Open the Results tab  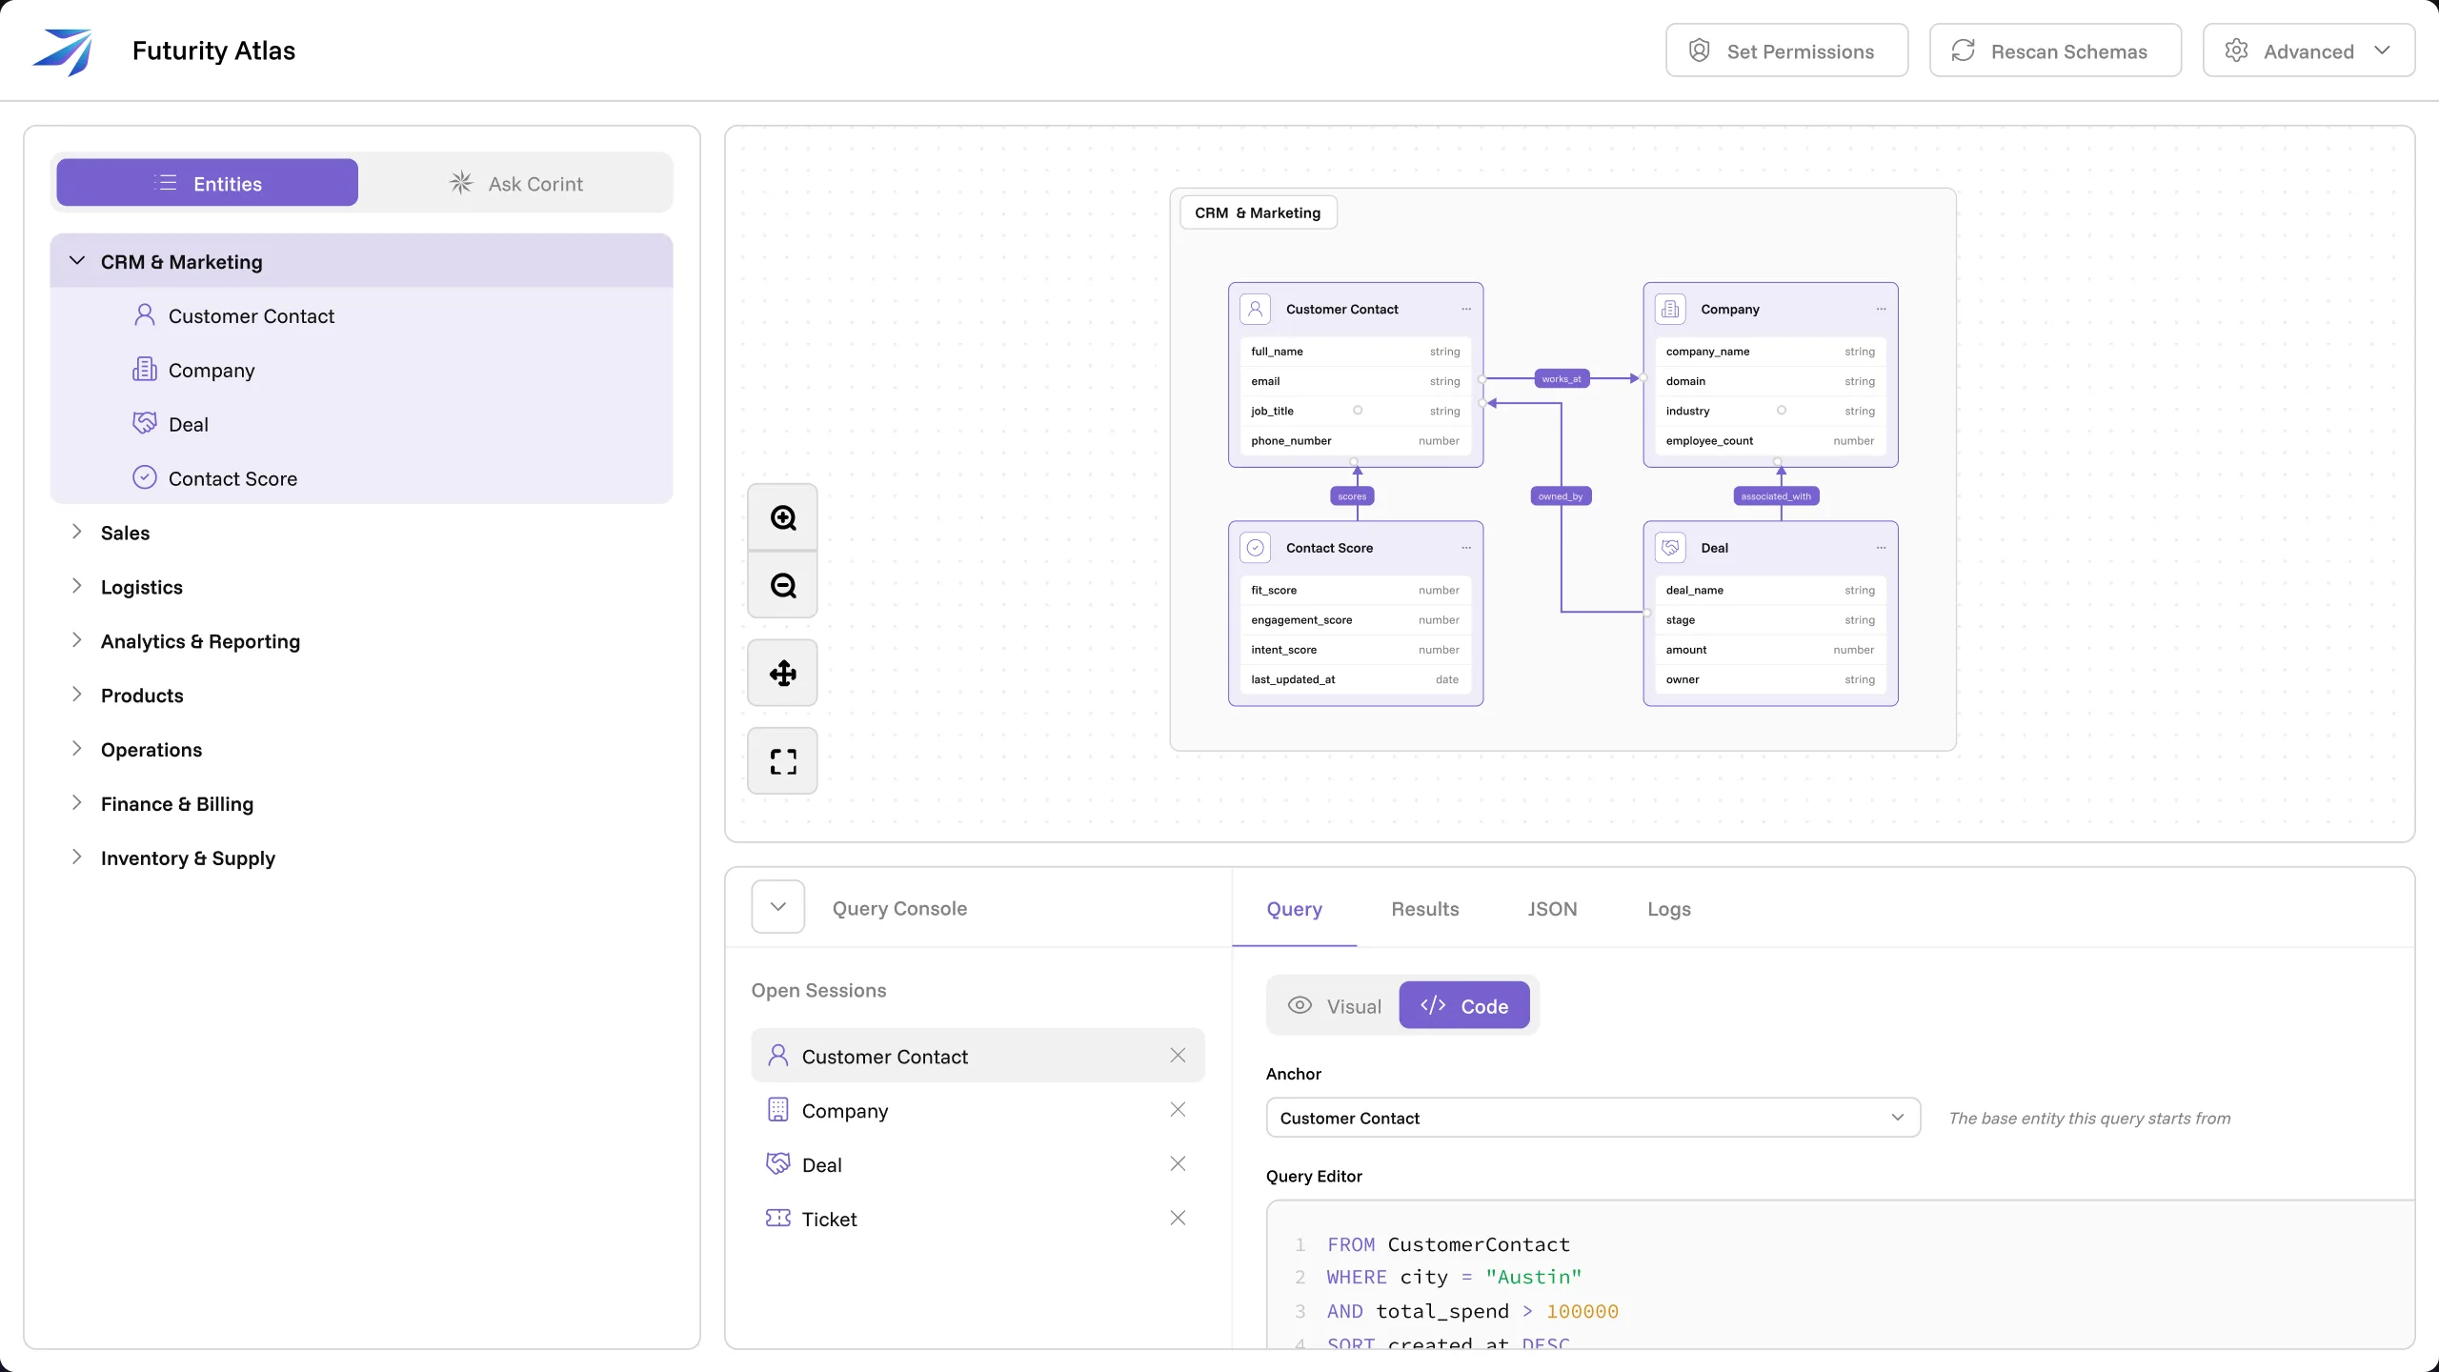tap(1425, 909)
